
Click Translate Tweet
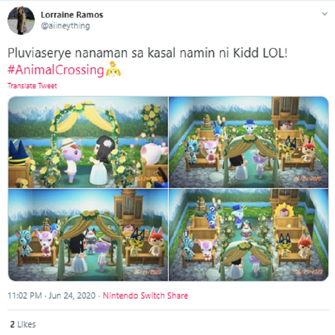(32, 86)
